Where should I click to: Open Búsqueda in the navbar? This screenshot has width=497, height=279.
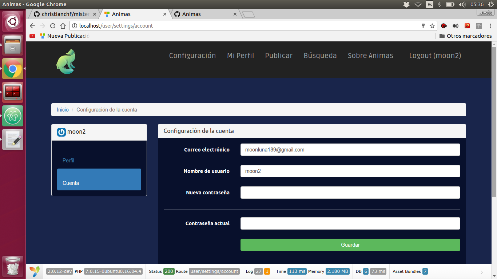click(320, 56)
